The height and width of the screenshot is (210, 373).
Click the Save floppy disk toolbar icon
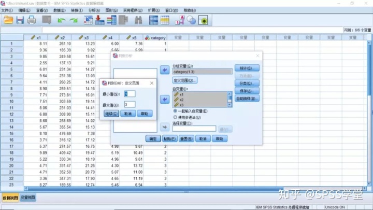[20, 20]
